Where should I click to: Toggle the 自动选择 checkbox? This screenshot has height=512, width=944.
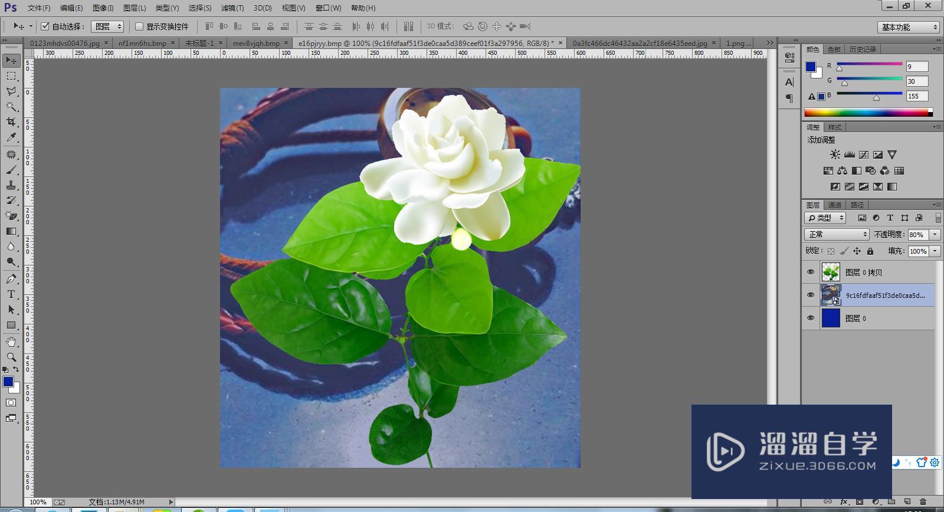coord(45,27)
